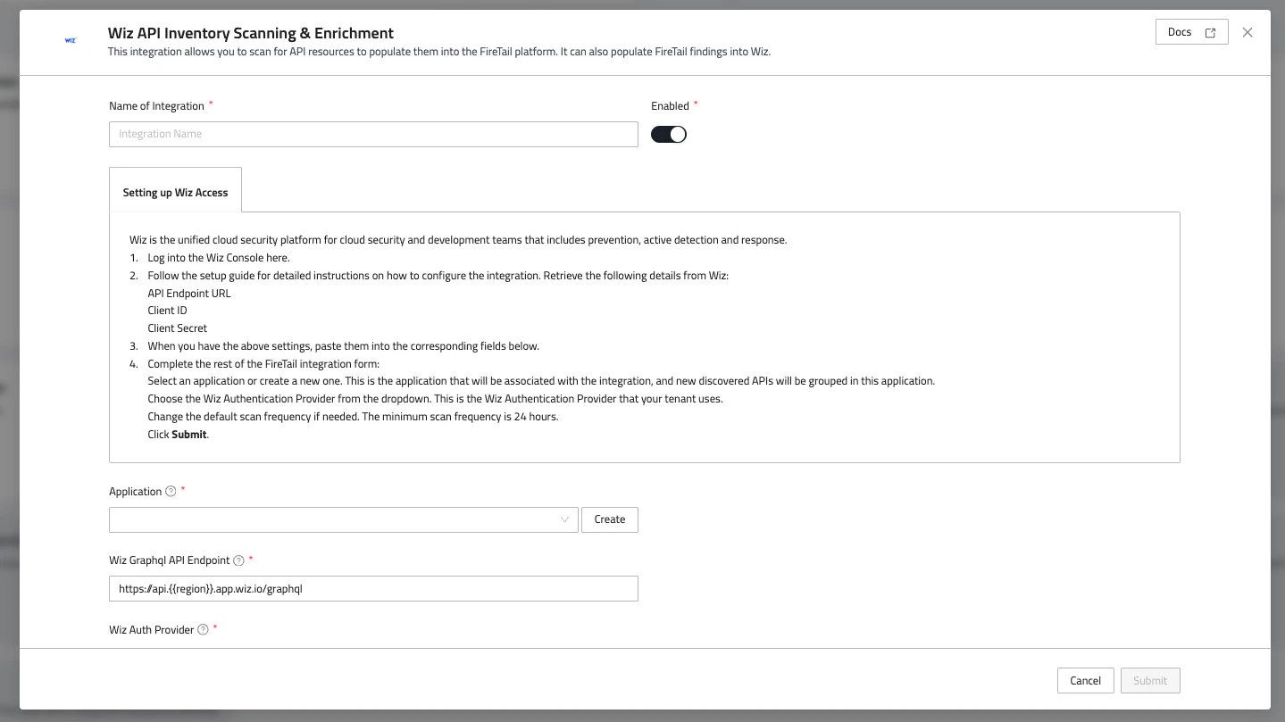Click the 'Follow the setup guide' instruction line
Screen dimensions: 1285x722
coord(438,276)
